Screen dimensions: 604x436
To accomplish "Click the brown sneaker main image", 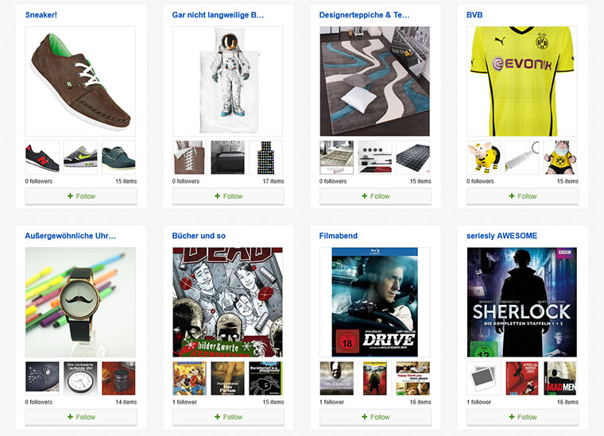I will (80, 81).
